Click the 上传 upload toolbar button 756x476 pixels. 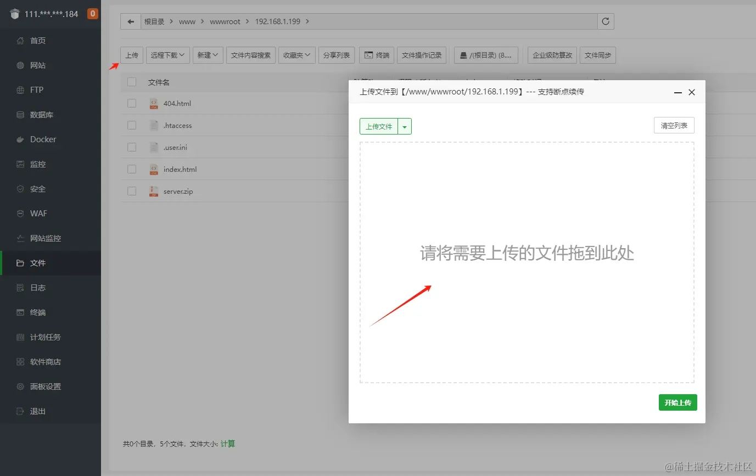(x=132, y=55)
